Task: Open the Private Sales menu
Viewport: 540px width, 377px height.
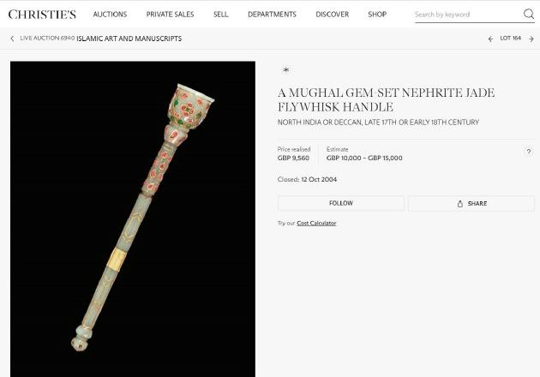Action: click(170, 15)
